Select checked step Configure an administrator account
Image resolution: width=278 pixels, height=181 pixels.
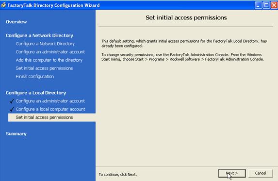50,101
